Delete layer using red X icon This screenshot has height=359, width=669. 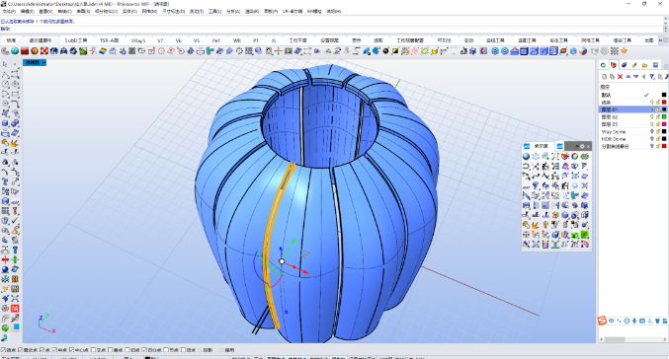pos(620,77)
